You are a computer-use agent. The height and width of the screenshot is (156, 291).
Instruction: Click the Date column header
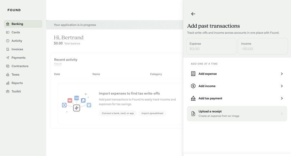57,74
